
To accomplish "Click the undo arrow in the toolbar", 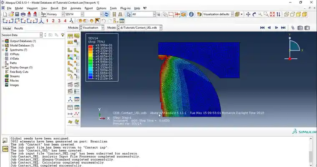I will tap(103, 21).
